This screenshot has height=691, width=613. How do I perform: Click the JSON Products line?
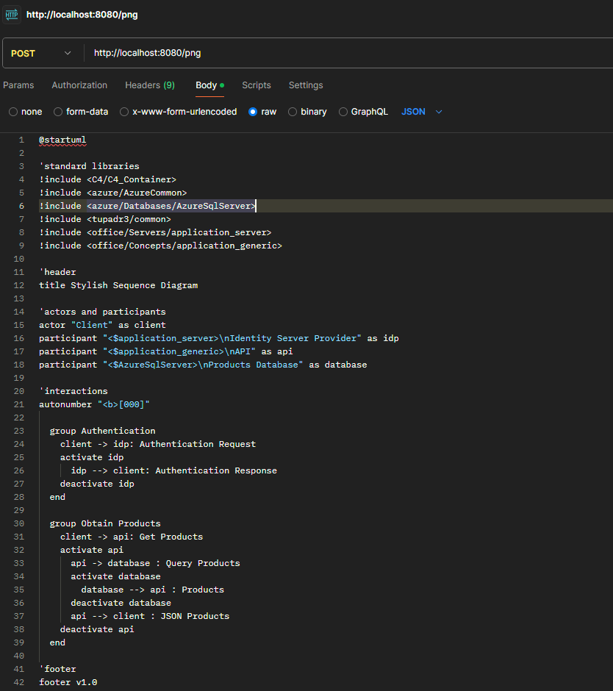pos(150,615)
